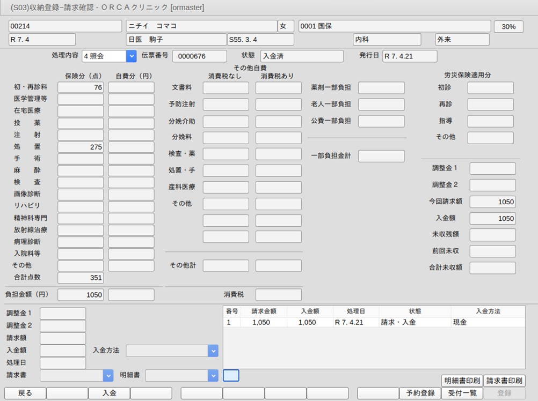The height and width of the screenshot is (401, 538).
Task: Click the lower-left 調整金1 input field
Action: pos(63,314)
